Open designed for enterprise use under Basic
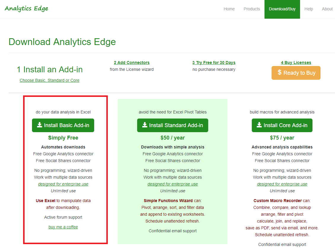Viewport: 335px width, 248px height. [x=63, y=184]
